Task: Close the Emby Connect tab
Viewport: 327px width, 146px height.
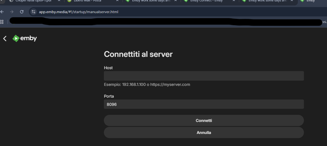Action: (x=234, y=1)
